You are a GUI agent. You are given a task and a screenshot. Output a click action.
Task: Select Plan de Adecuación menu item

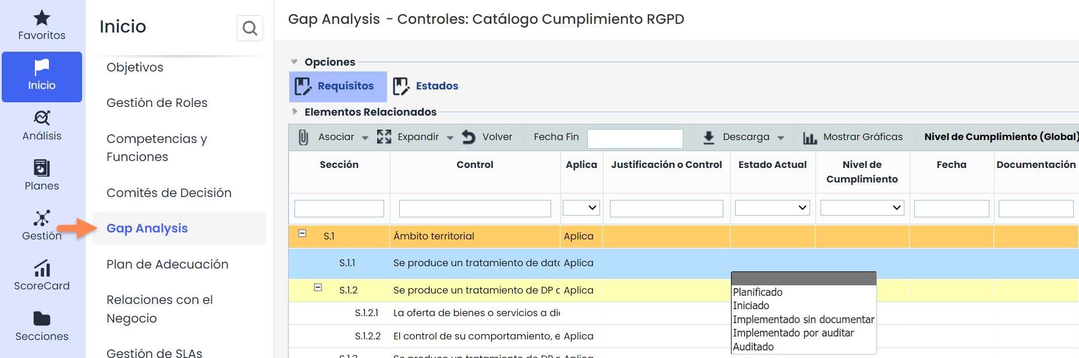click(167, 264)
